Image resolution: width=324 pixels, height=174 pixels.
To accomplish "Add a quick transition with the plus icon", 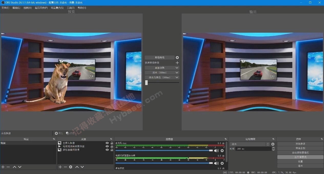I will tap(177, 63).
